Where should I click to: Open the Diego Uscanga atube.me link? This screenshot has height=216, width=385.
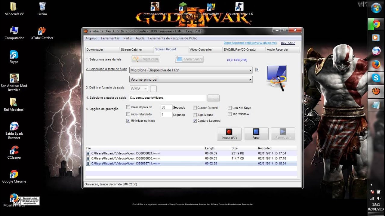[250, 43]
